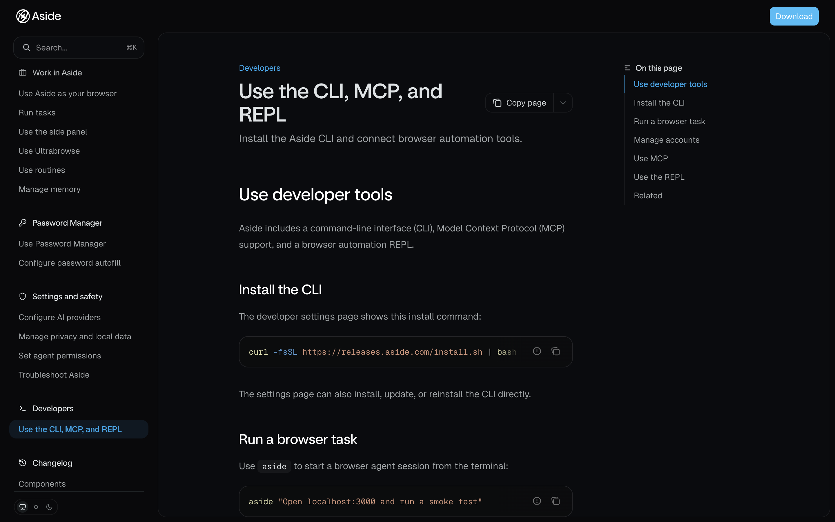This screenshot has height=522, width=835.
Task: Select Use the CLI, MCP, and REPL page
Action: pyautogui.click(x=79, y=429)
